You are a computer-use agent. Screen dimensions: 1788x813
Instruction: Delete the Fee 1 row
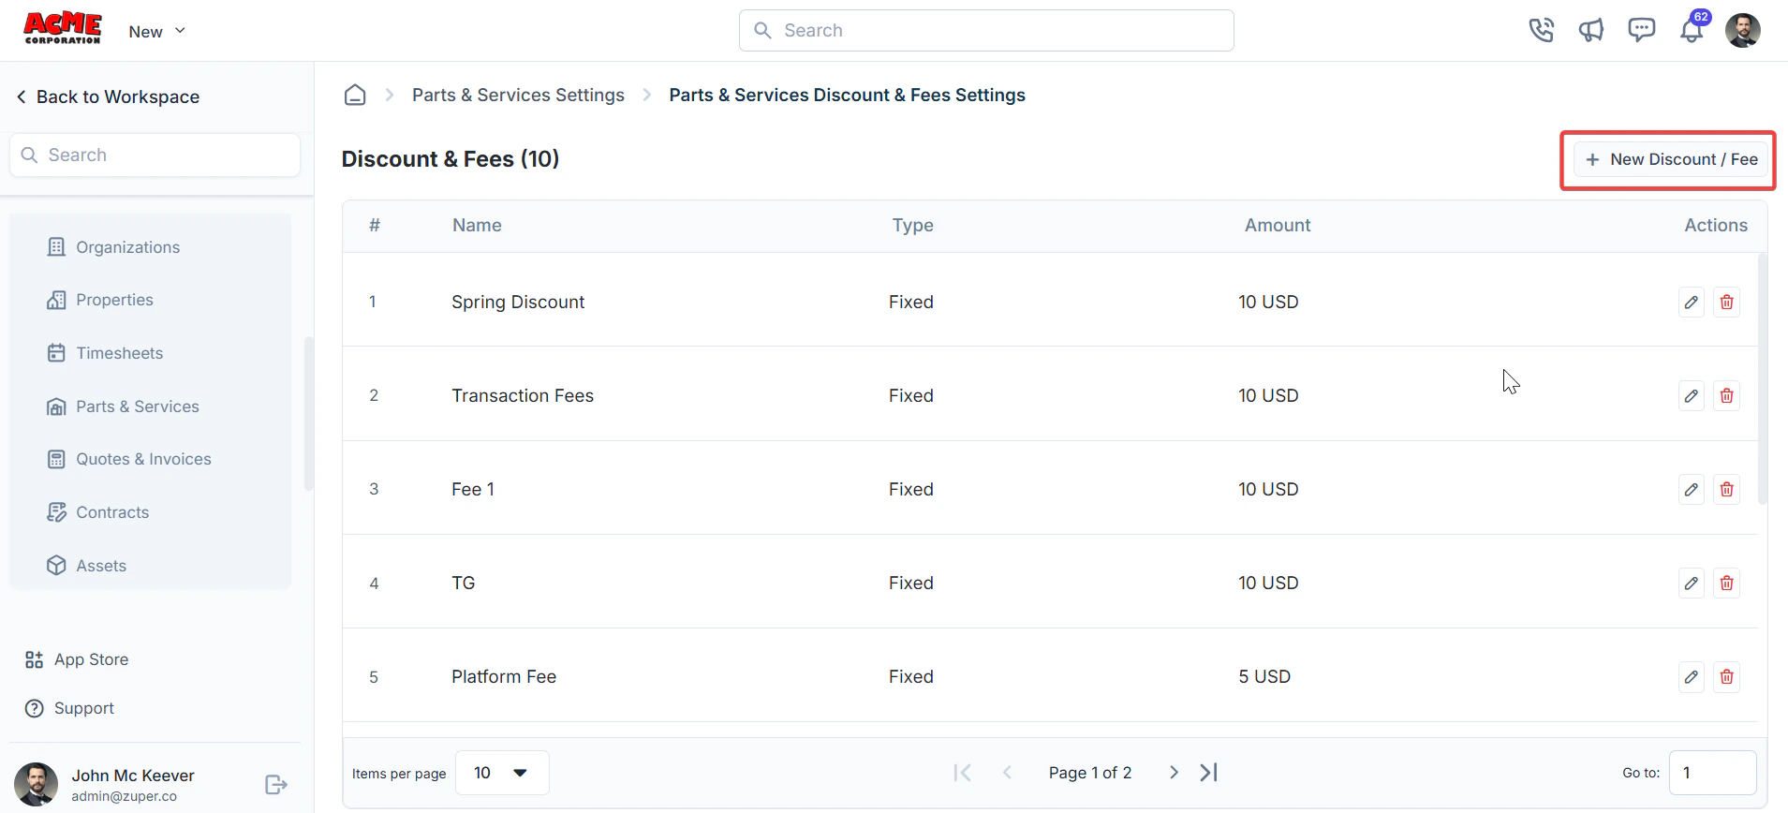coord(1727,489)
